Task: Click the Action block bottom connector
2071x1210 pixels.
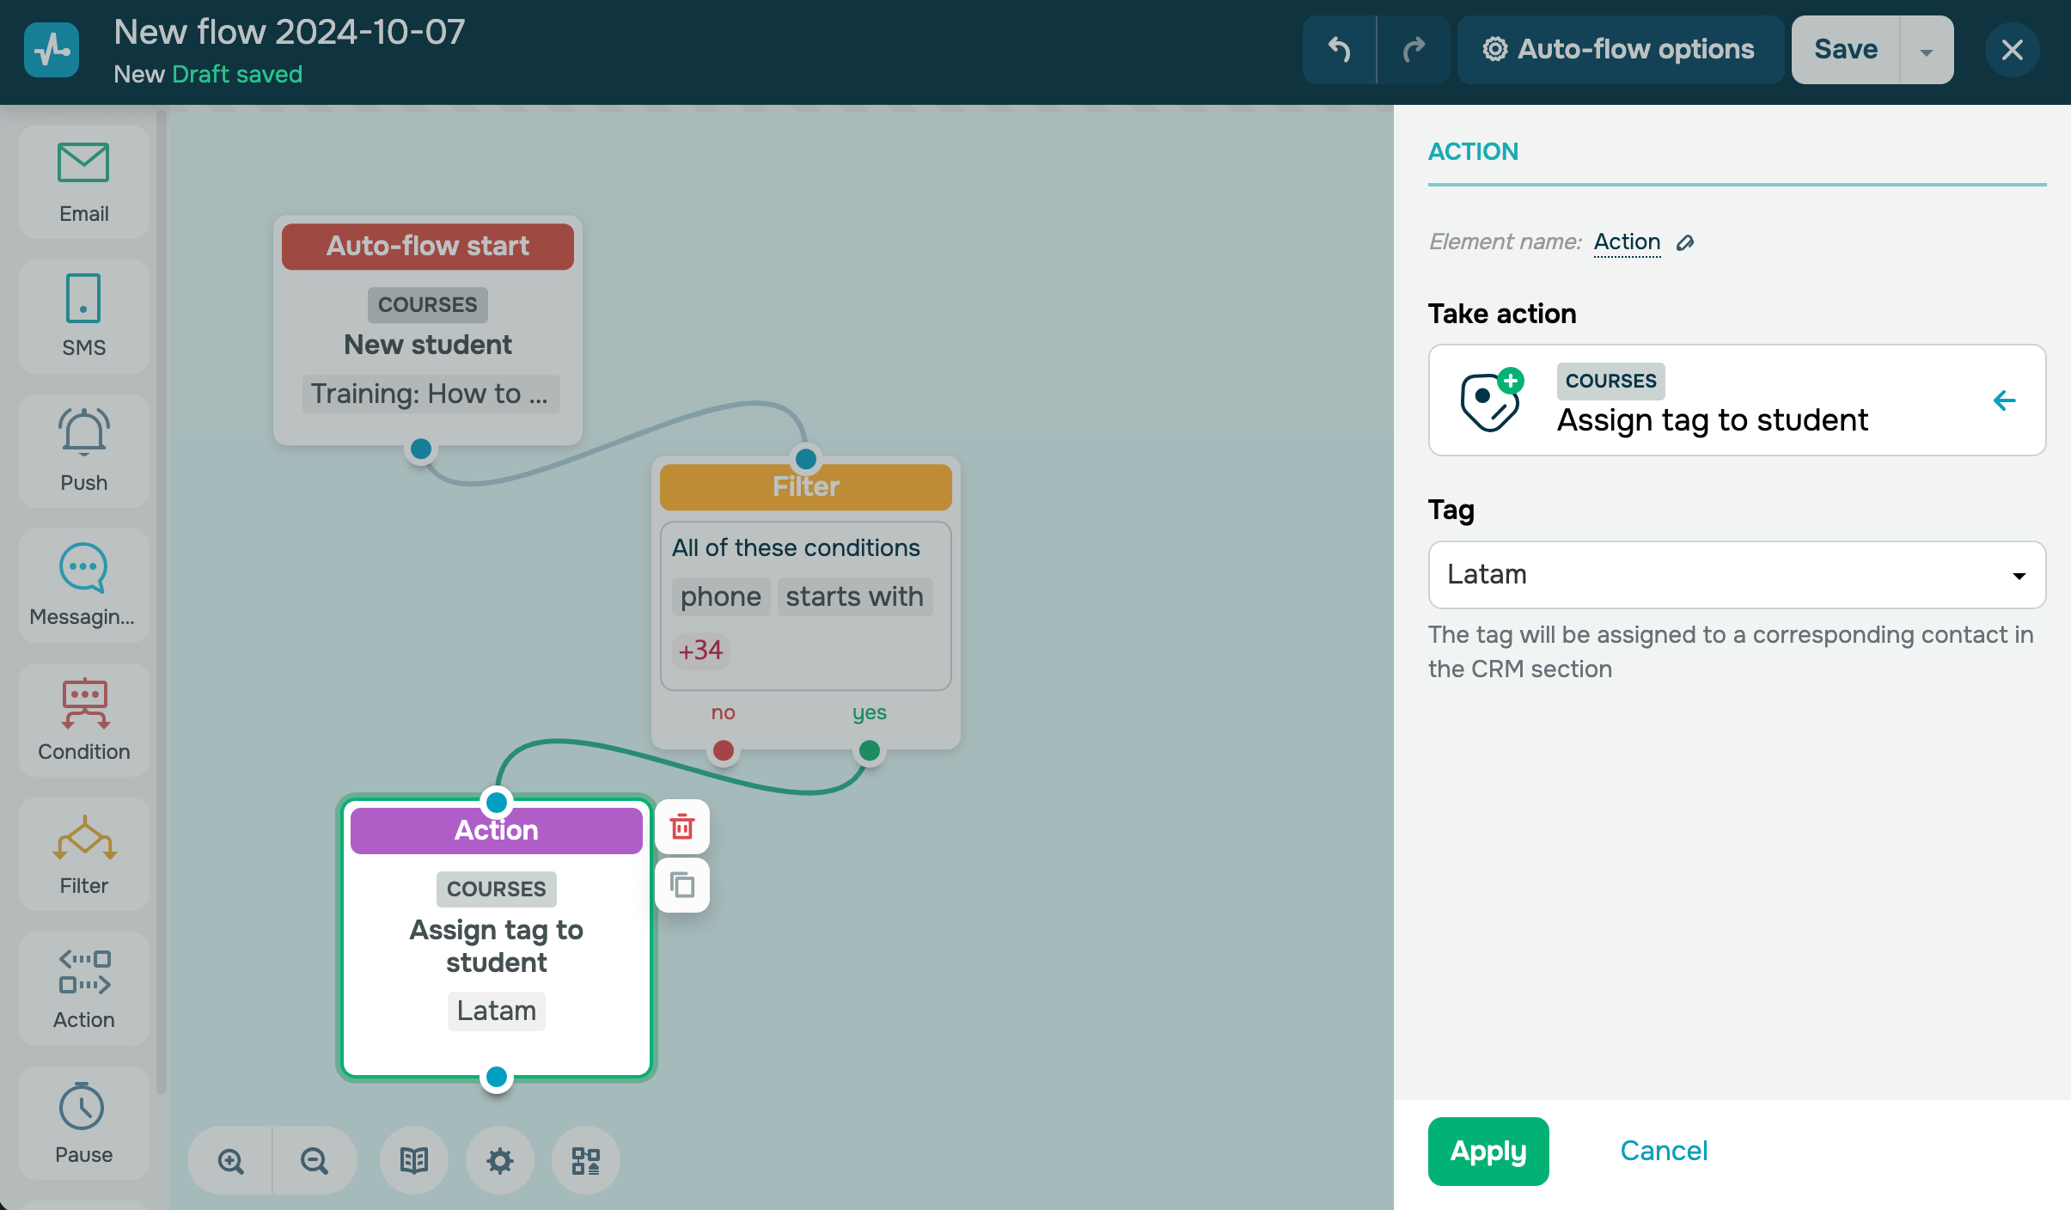Action: coord(497,1077)
